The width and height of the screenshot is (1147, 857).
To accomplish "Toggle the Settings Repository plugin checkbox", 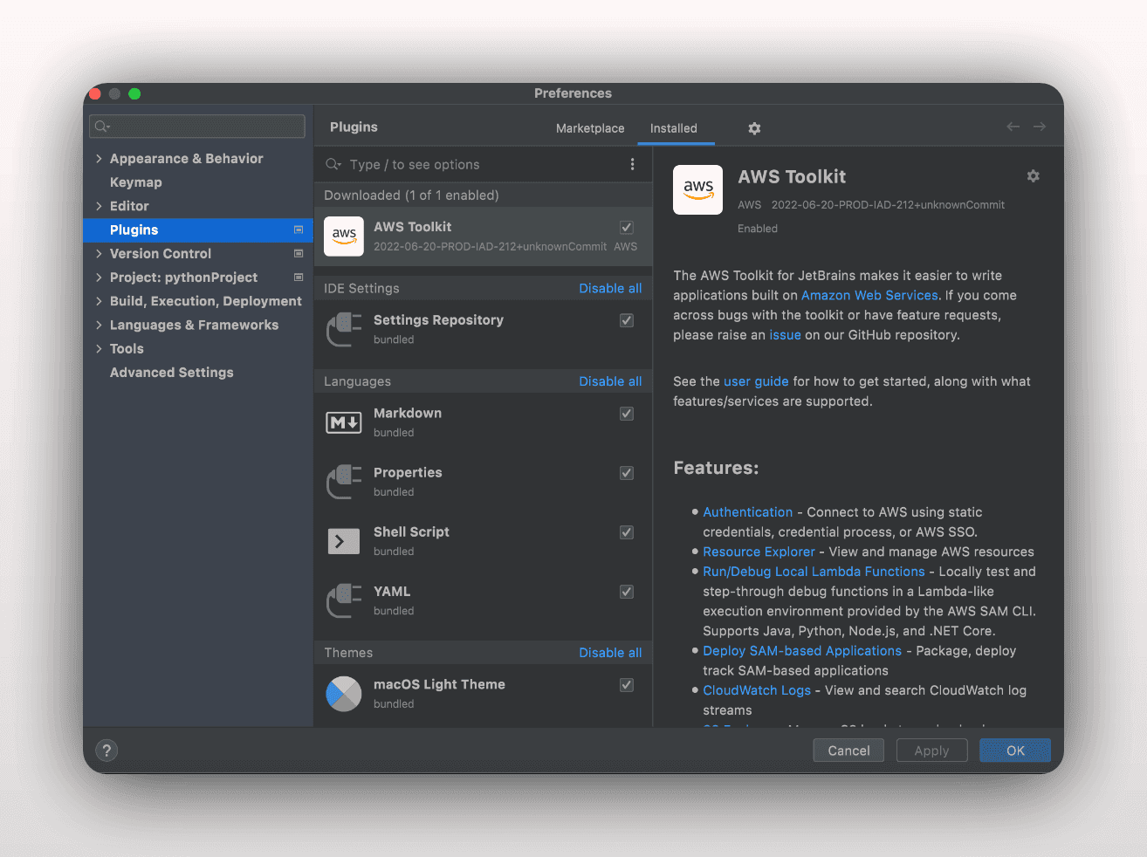I will click(x=627, y=320).
